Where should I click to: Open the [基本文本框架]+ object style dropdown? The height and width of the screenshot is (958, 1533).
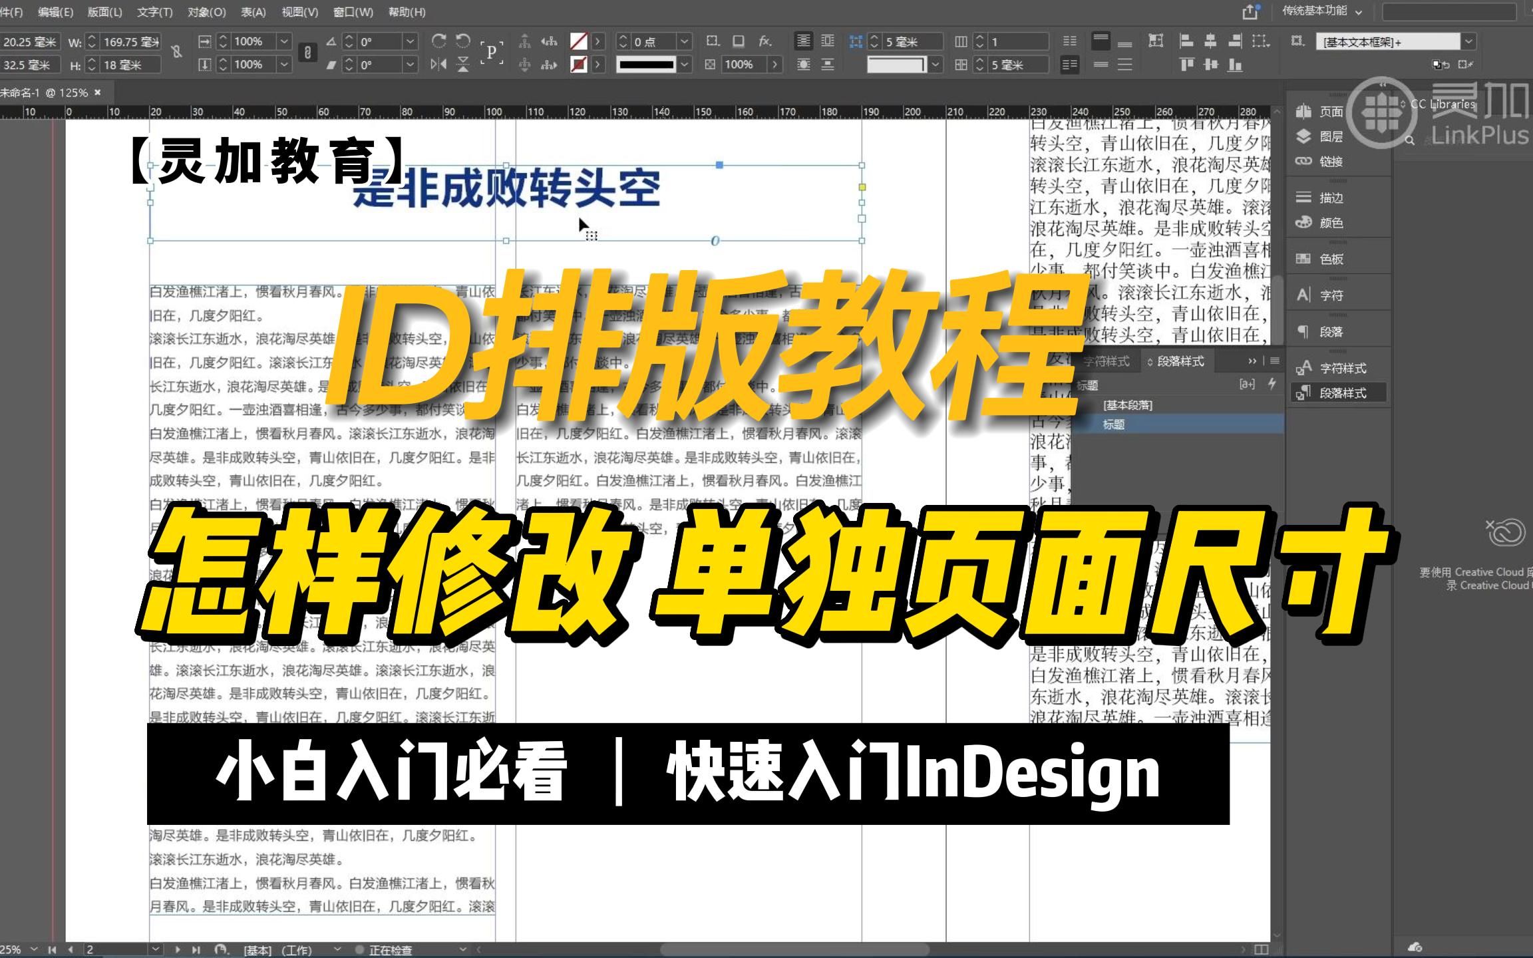point(1470,41)
